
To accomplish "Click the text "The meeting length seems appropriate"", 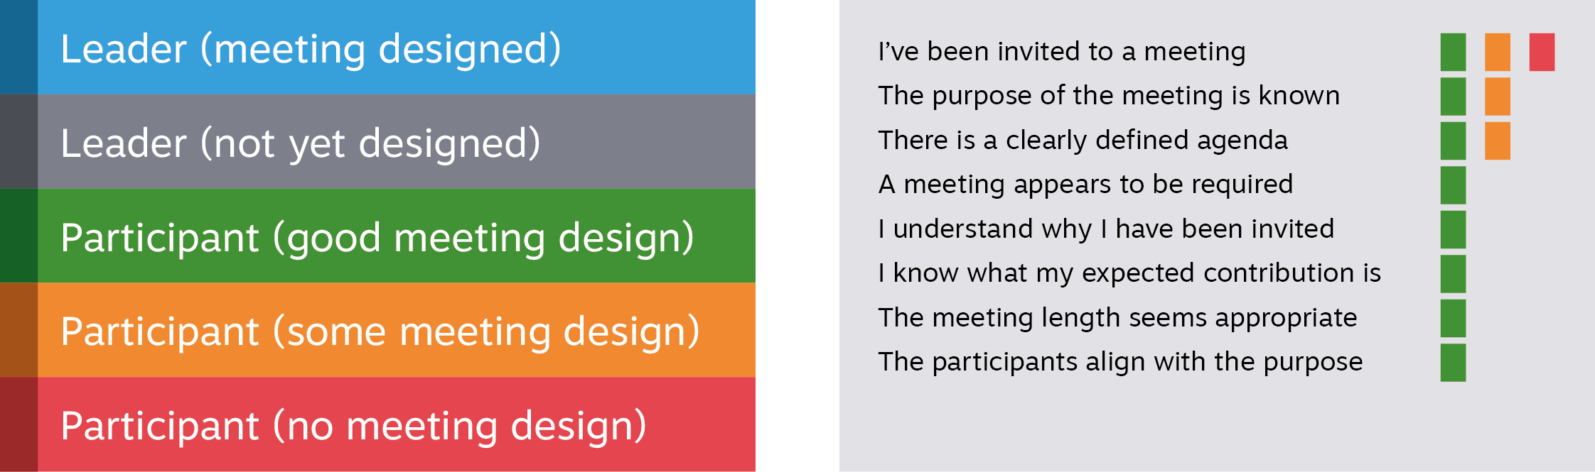I will pyautogui.click(x=1117, y=318).
